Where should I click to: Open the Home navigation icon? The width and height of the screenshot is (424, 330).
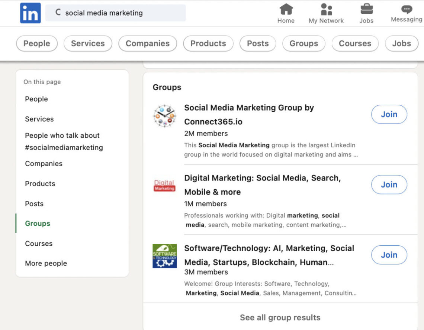click(285, 12)
